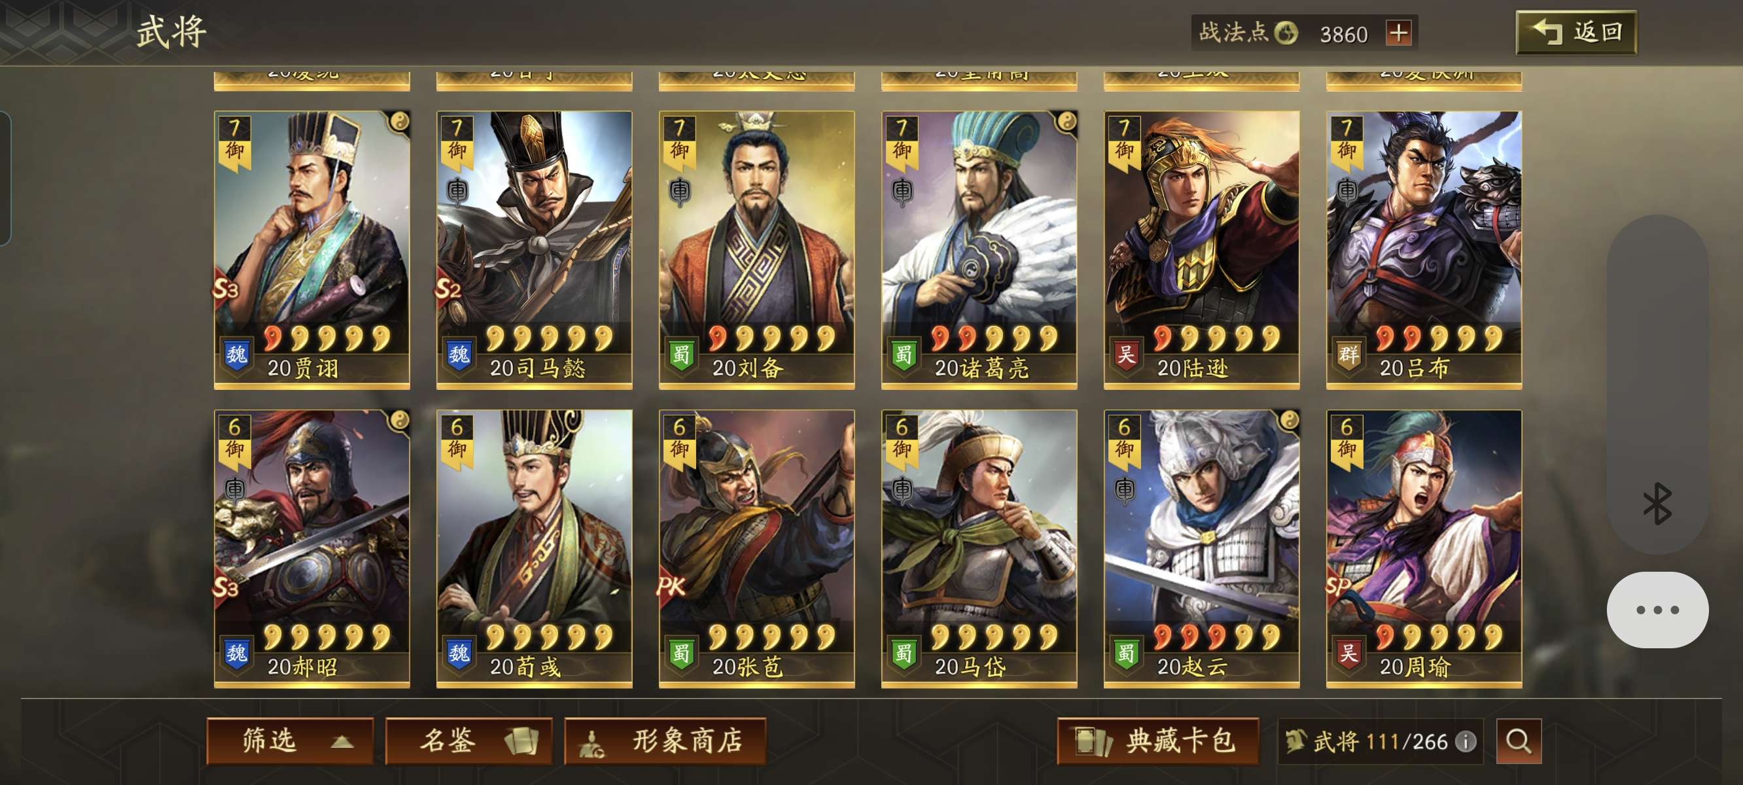Open the 形象商店 appearance shop
The height and width of the screenshot is (785, 1743).
tap(665, 741)
